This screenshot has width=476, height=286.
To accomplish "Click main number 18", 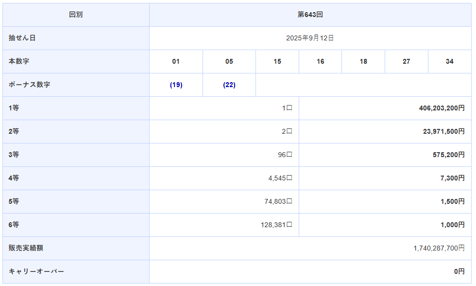I will point(363,61).
